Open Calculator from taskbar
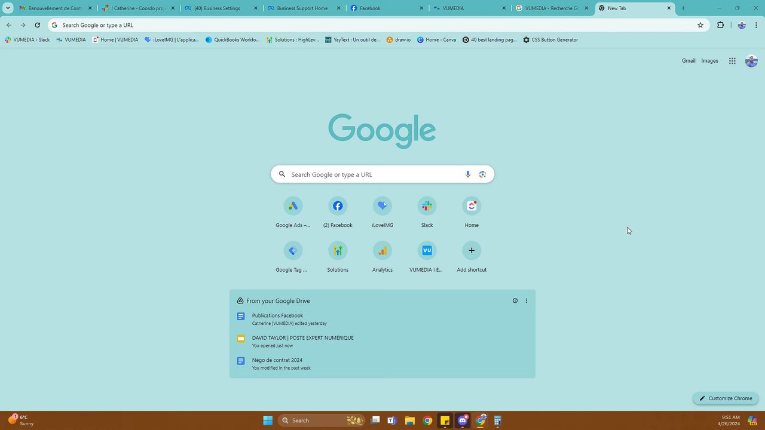Screen dimensions: 765x430 pos(498,420)
